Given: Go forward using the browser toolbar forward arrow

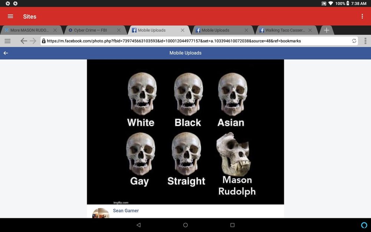Looking at the screenshot, I should pos(33,41).
